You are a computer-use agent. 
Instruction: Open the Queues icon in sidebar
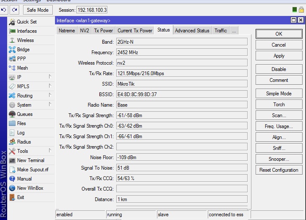click(x=12, y=114)
